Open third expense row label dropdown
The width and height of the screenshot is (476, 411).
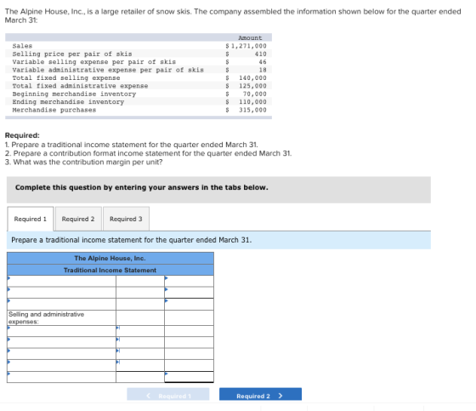[x=61, y=354]
